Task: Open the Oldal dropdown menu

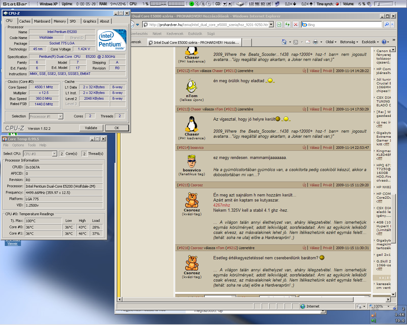Action: [x=331, y=42]
